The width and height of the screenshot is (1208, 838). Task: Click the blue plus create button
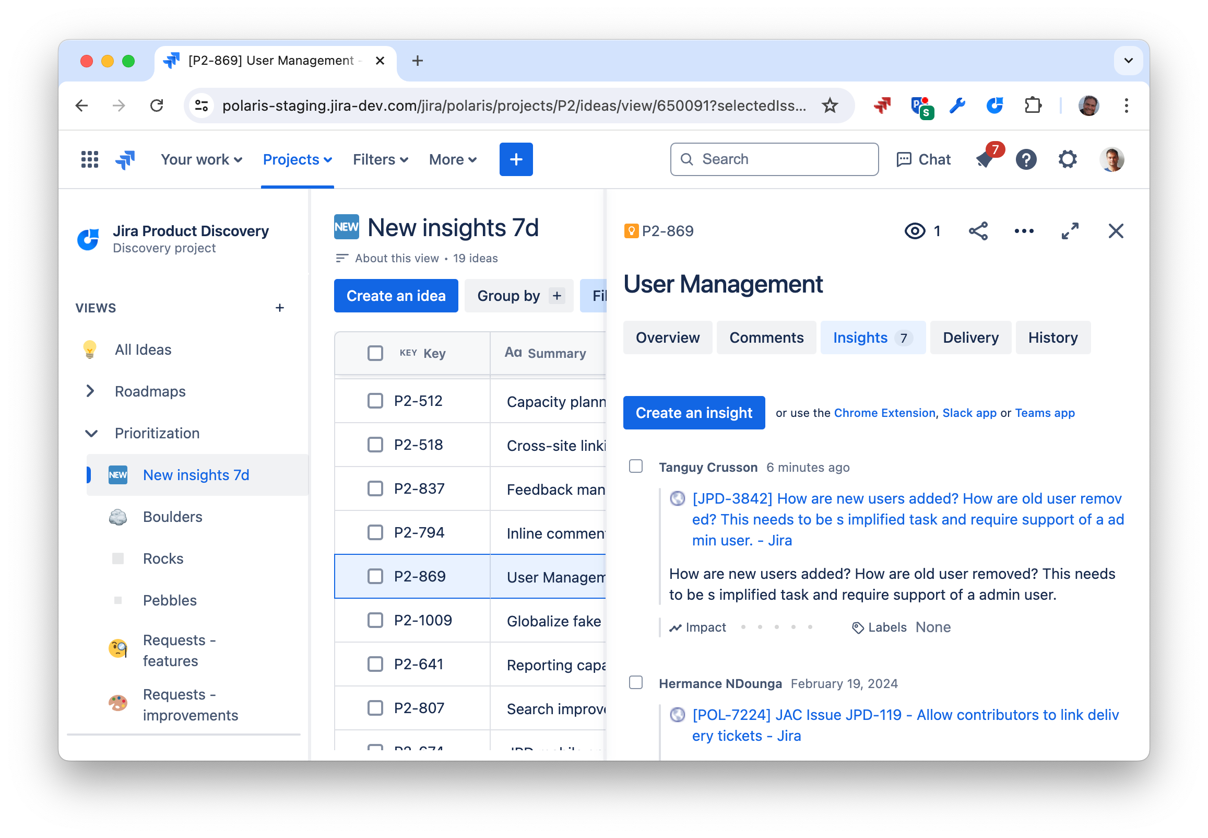coord(516,159)
